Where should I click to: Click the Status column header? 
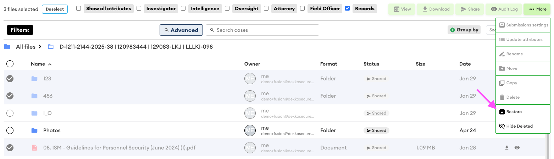tap(371, 64)
